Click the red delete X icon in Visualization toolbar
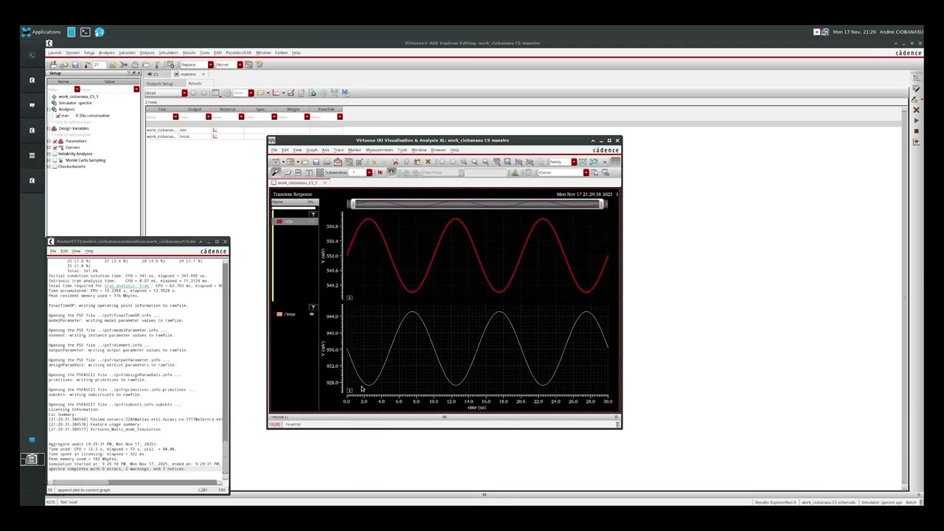The width and height of the screenshot is (944, 531). [x=428, y=162]
